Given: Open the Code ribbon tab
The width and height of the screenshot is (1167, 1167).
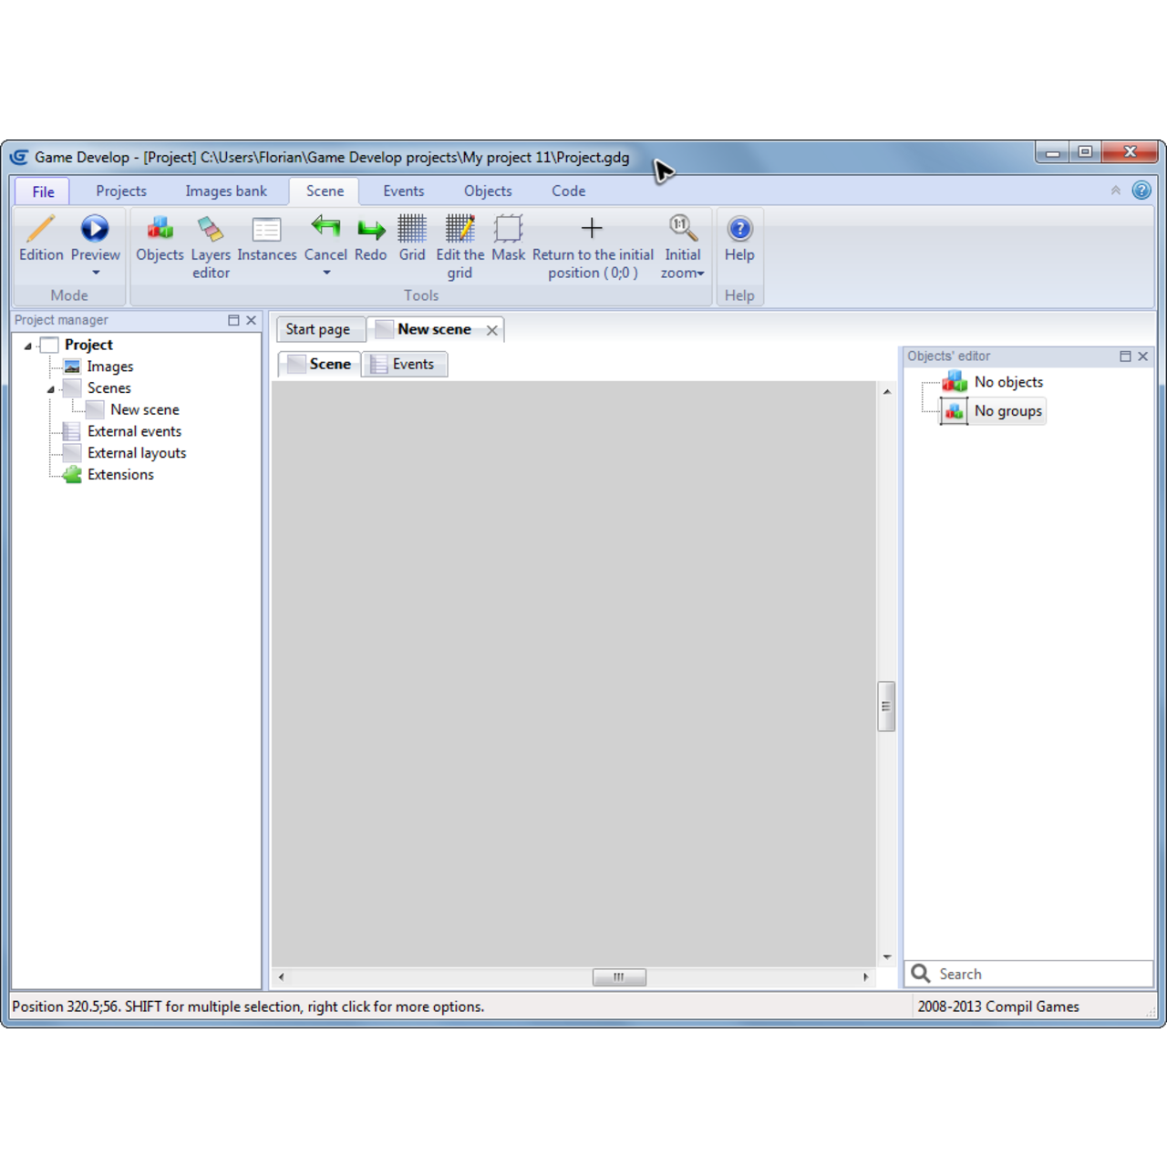Looking at the screenshot, I should 568,191.
